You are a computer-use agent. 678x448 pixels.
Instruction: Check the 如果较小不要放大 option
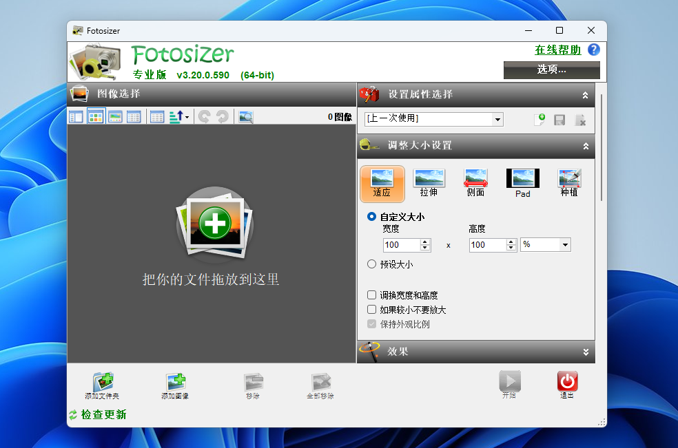[372, 310]
